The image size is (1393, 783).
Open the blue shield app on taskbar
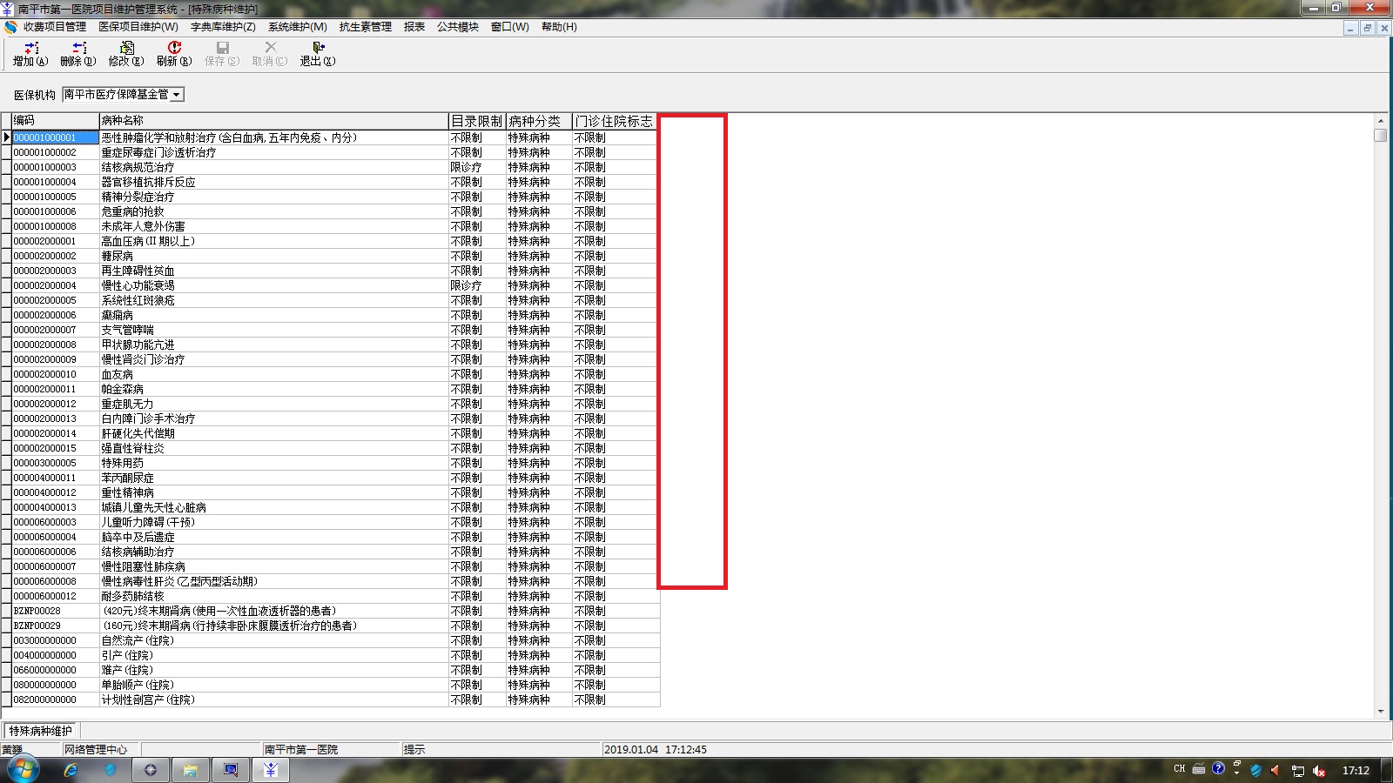tap(110, 770)
